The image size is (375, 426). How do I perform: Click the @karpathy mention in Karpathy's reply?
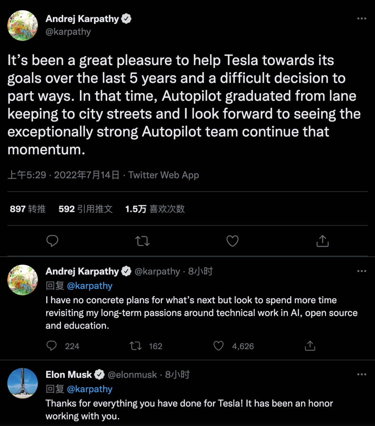tap(90, 286)
